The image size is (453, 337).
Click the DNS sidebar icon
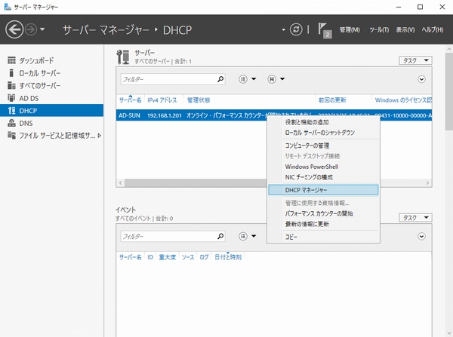click(11, 123)
